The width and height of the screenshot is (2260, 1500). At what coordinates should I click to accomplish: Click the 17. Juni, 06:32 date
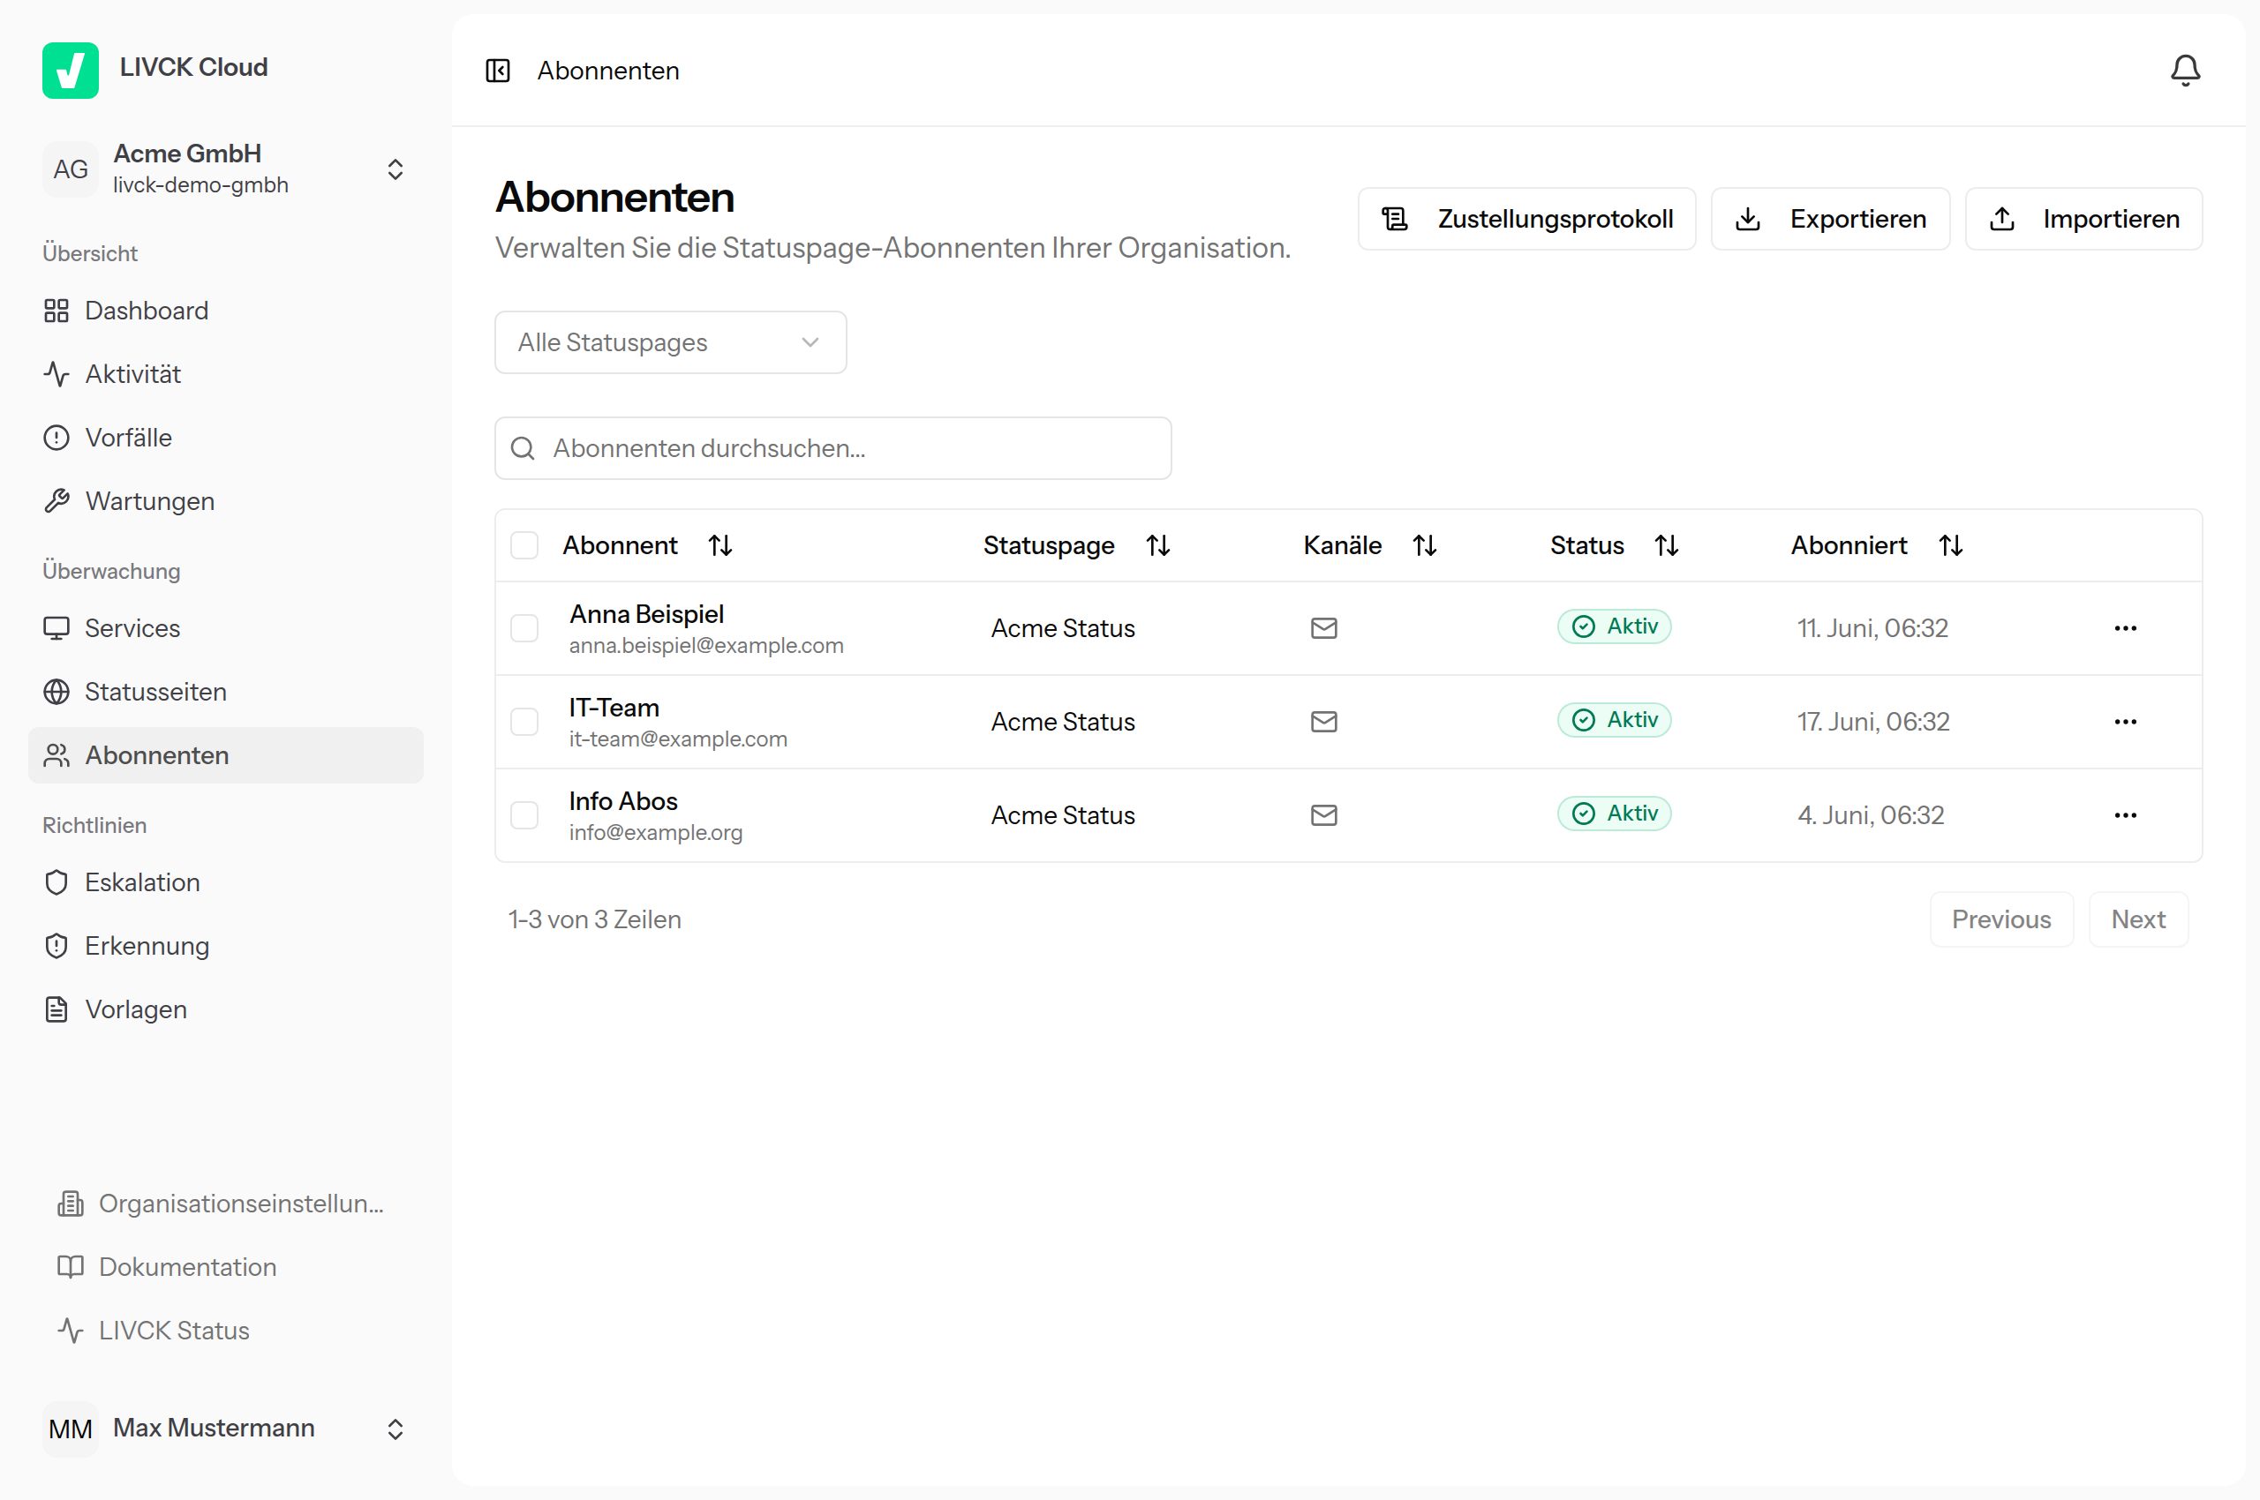click(1873, 723)
